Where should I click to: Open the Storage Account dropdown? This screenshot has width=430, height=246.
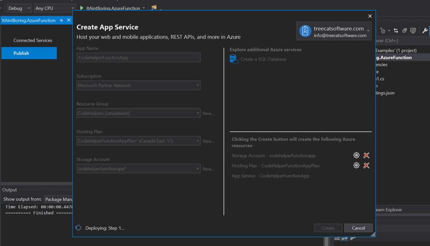coord(139,168)
